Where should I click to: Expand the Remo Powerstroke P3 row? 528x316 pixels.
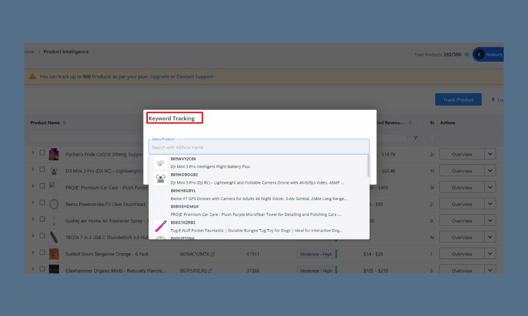click(33, 202)
